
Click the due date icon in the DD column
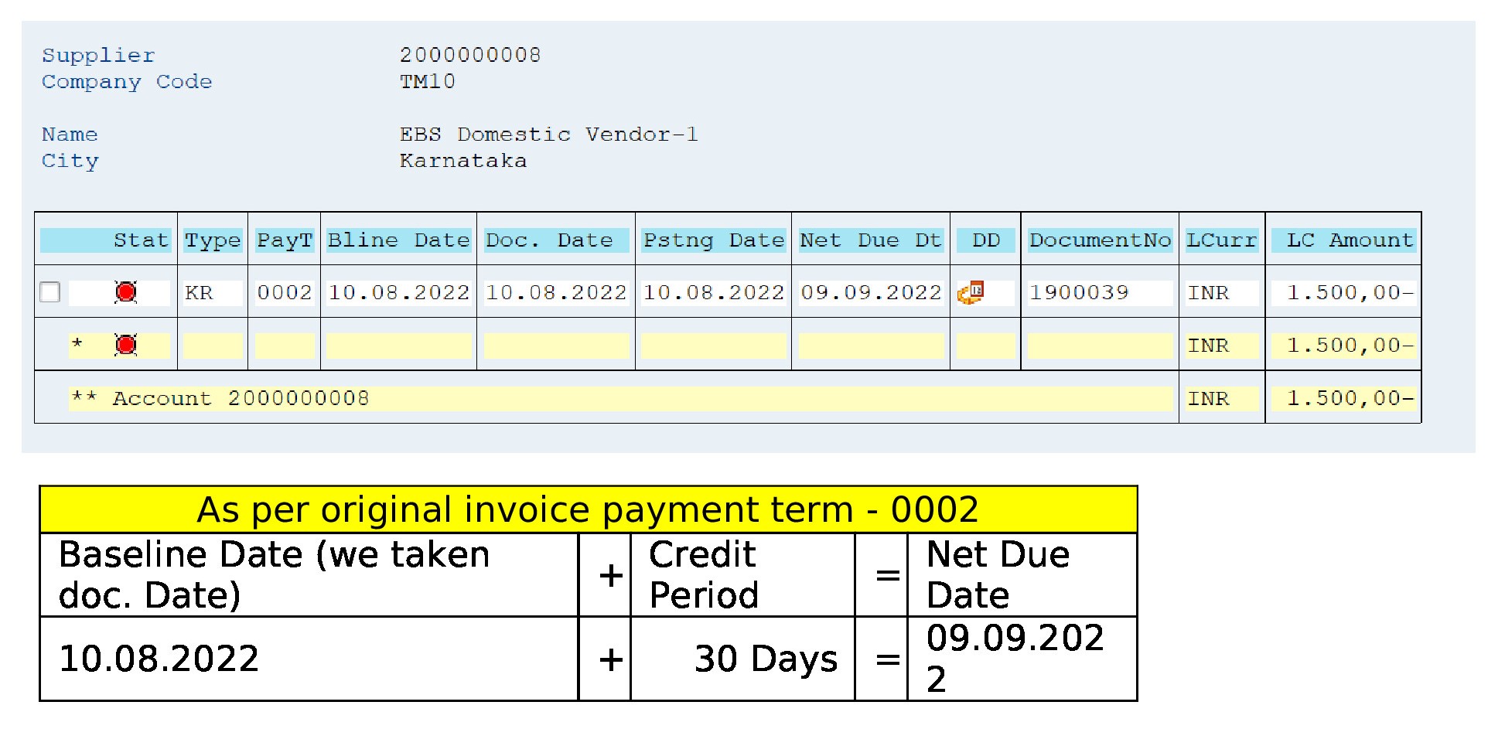(971, 292)
